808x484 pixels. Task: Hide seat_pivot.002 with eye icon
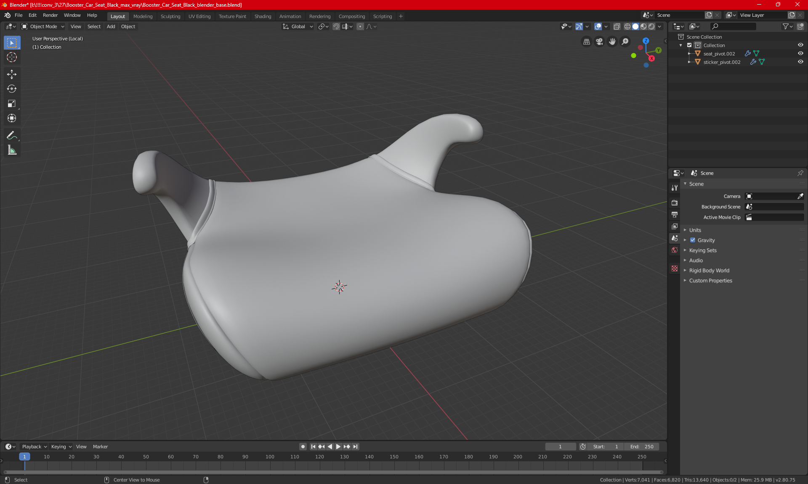point(800,53)
